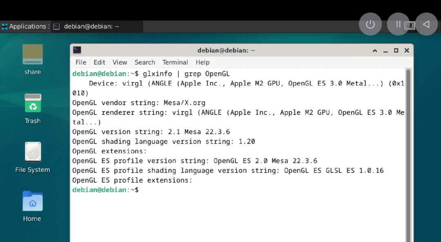The width and height of the screenshot is (441, 242).
Task: Open the share drive desktop icon
Action: 33,55
